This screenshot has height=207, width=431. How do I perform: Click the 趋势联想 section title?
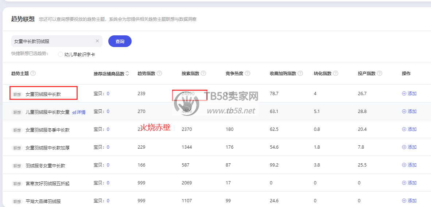pyautogui.click(x=23, y=19)
